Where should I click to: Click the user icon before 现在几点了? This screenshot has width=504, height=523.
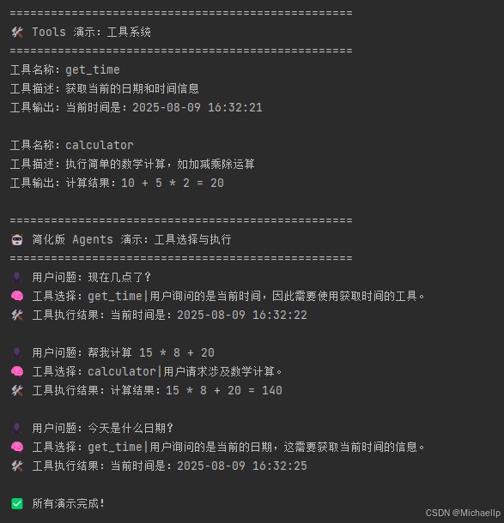point(17,277)
